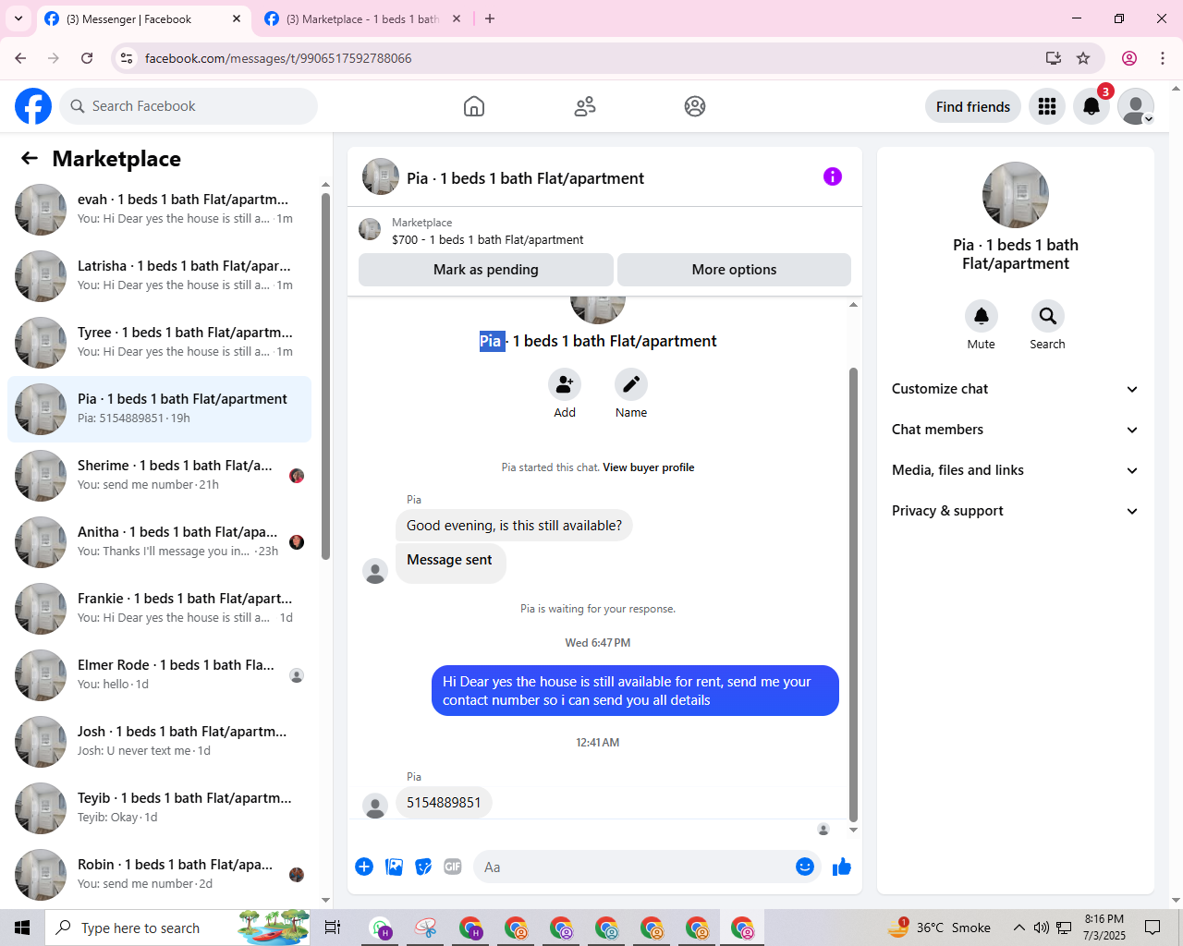Switch to Messenger Facebook browser tab

tap(143, 18)
